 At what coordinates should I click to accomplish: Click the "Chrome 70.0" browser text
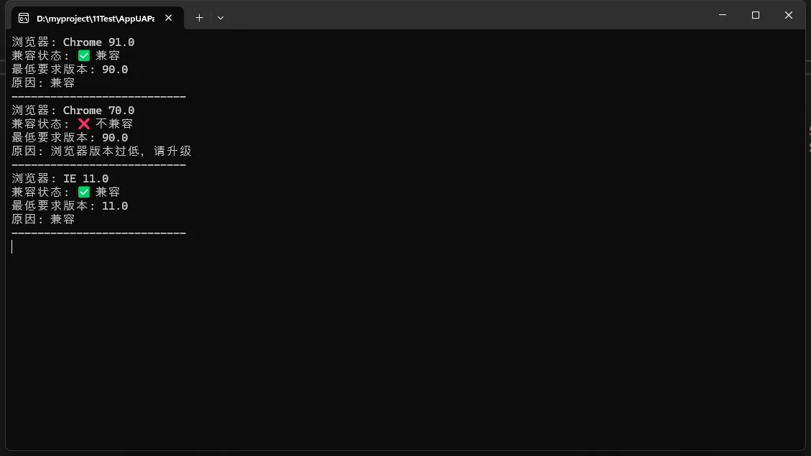pyautogui.click(x=98, y=111)
